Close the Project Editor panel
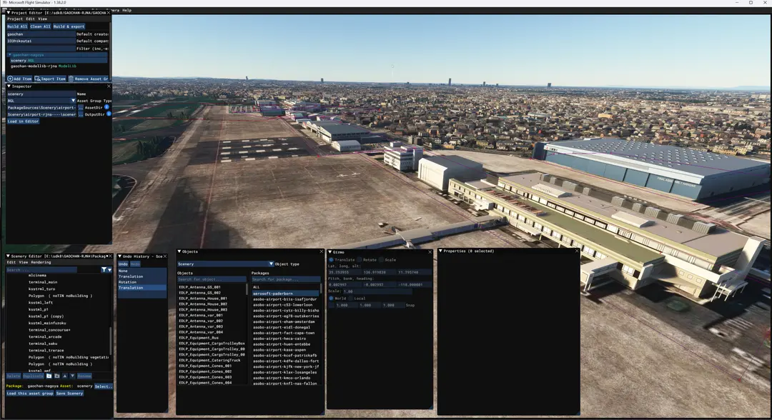Image resolution: width=772 pixels, height=420 pixels. click(109, 13)
